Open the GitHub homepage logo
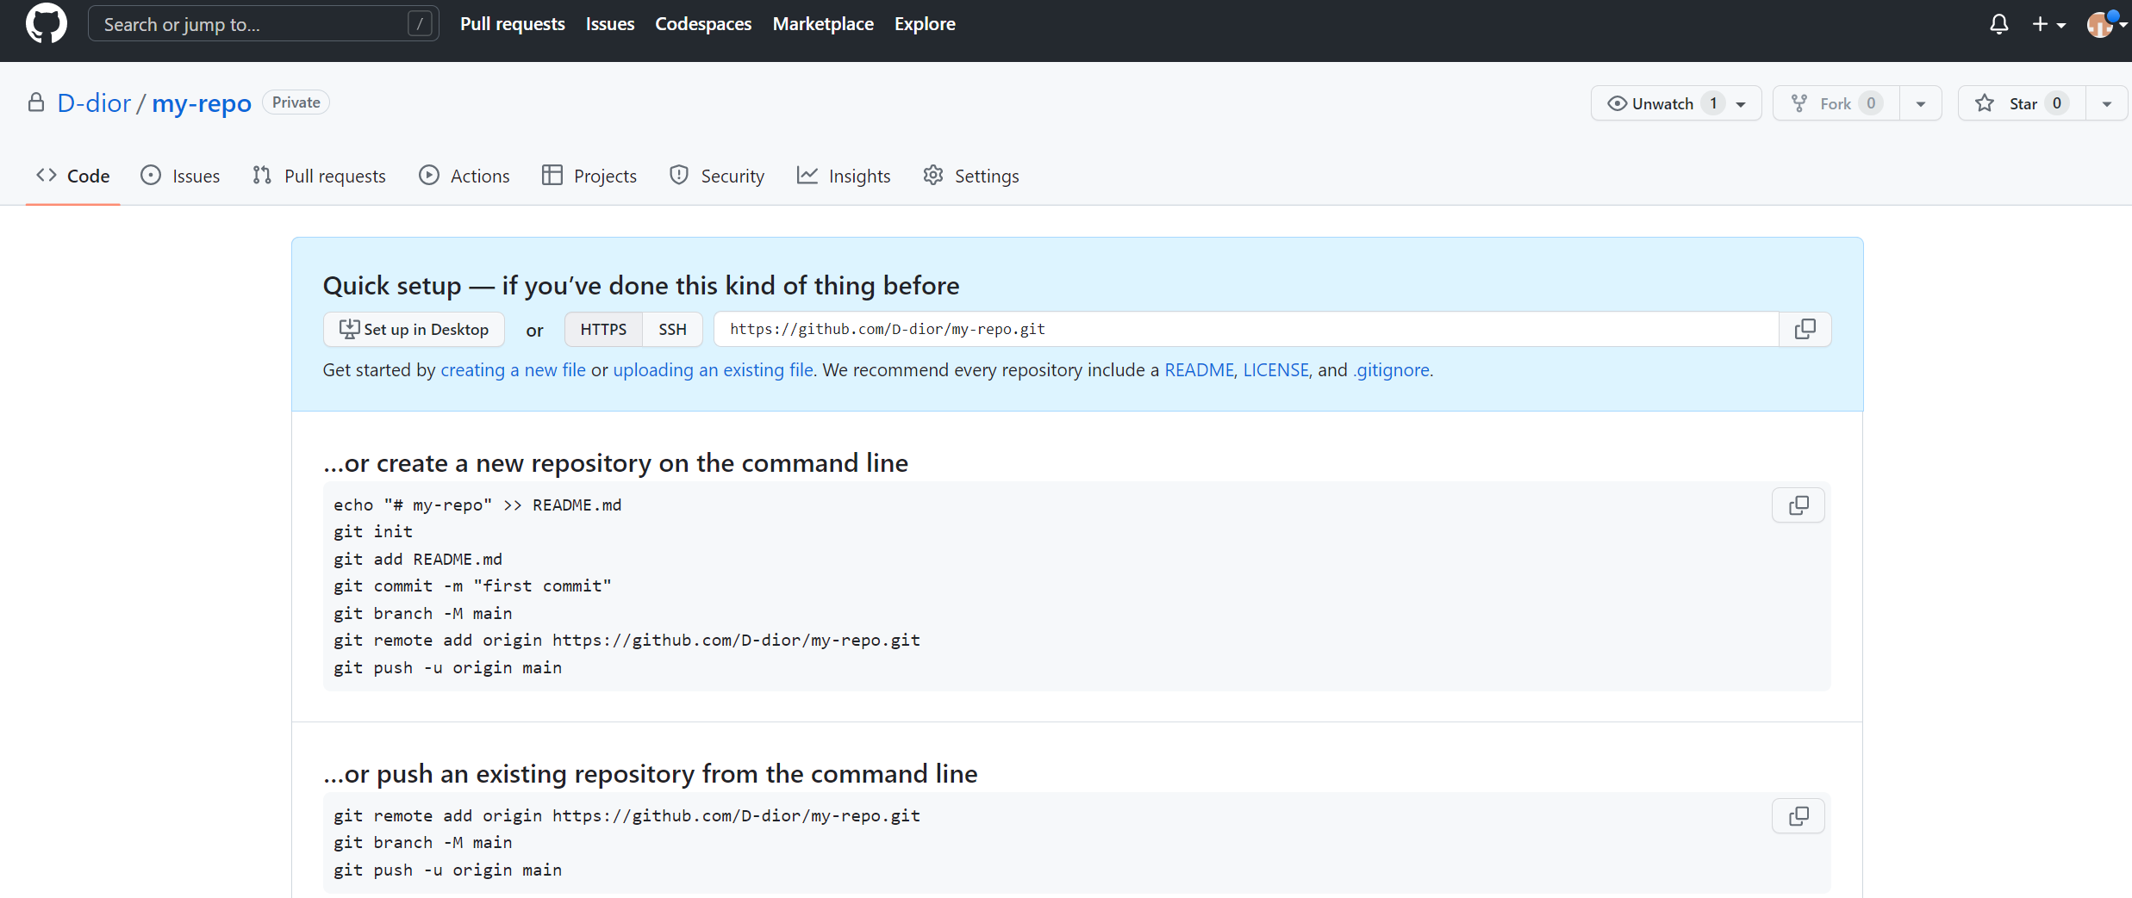This screenshot has height=898, width=2132. pos(47,23)
